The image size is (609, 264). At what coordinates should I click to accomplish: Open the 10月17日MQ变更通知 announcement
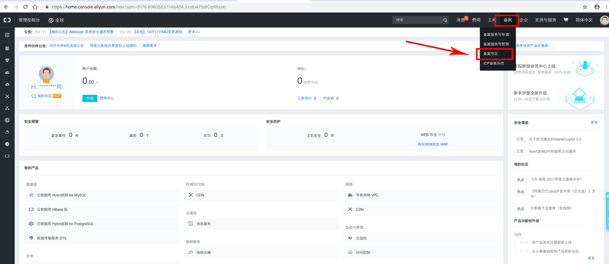158,32
